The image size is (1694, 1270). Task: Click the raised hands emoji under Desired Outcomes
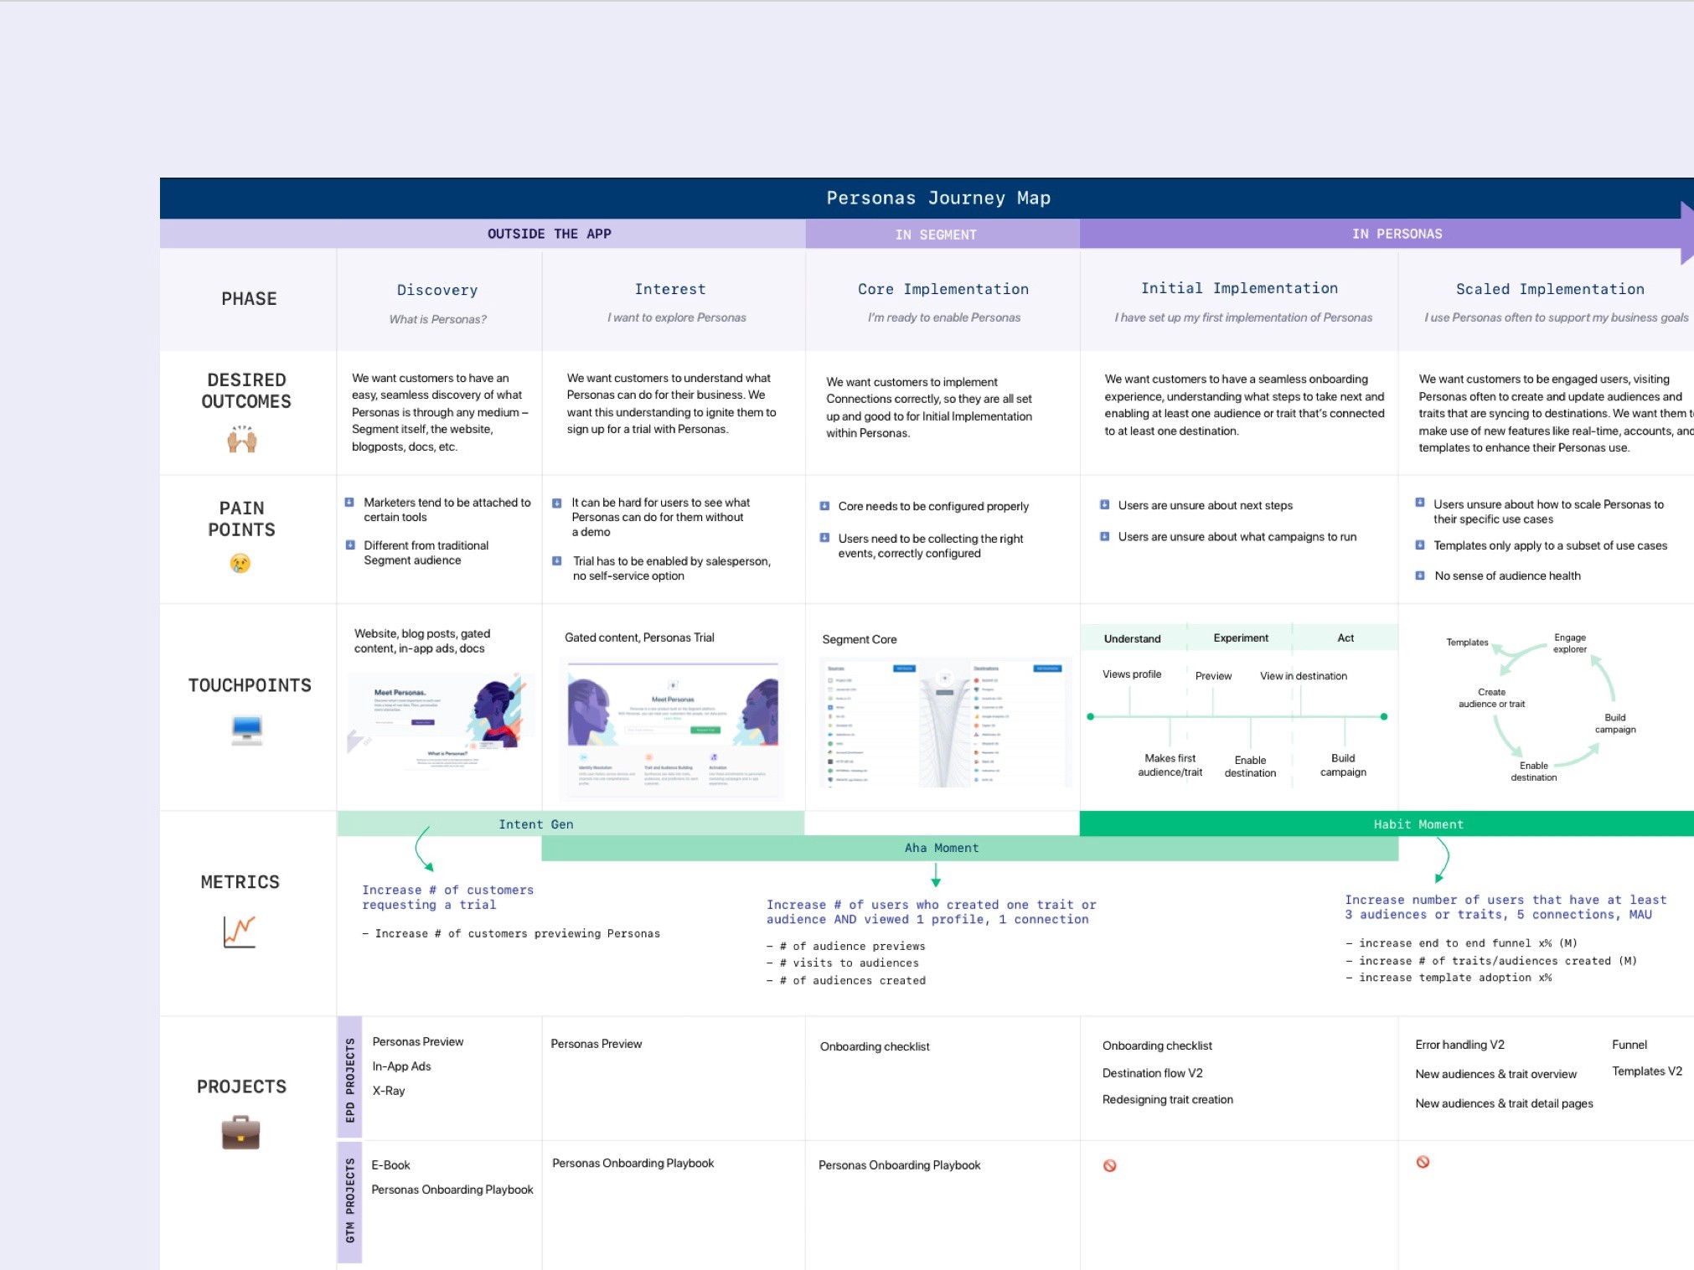tap(242, 439)
